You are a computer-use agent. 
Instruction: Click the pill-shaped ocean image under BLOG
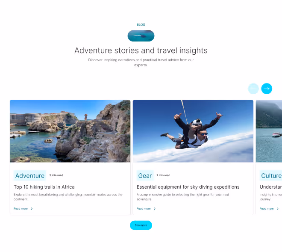click(x=141, y=36)
